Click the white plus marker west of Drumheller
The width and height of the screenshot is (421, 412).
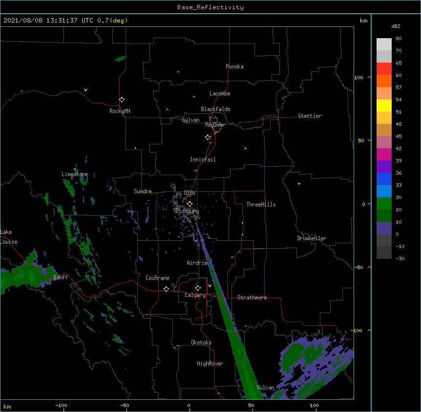(299, 183)
